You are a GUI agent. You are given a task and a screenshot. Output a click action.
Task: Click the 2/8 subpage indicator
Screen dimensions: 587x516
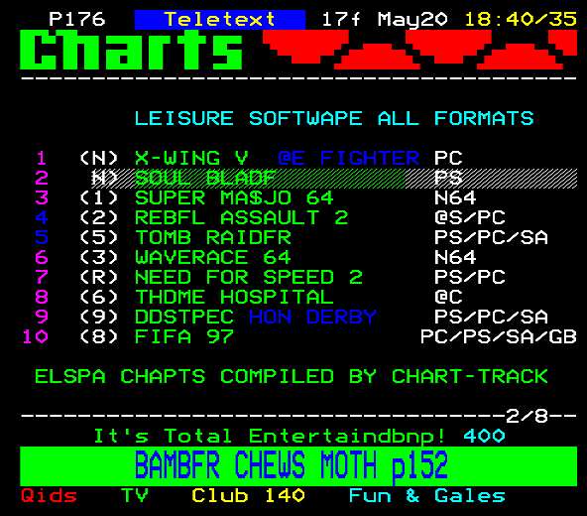click(x=527, y=416)
